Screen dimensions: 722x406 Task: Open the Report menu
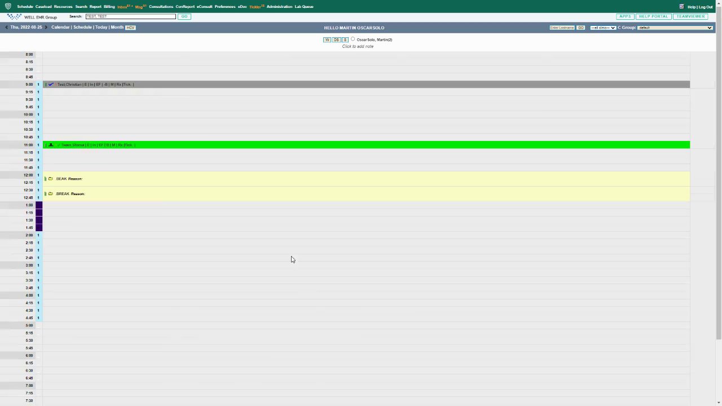[95, 7]
